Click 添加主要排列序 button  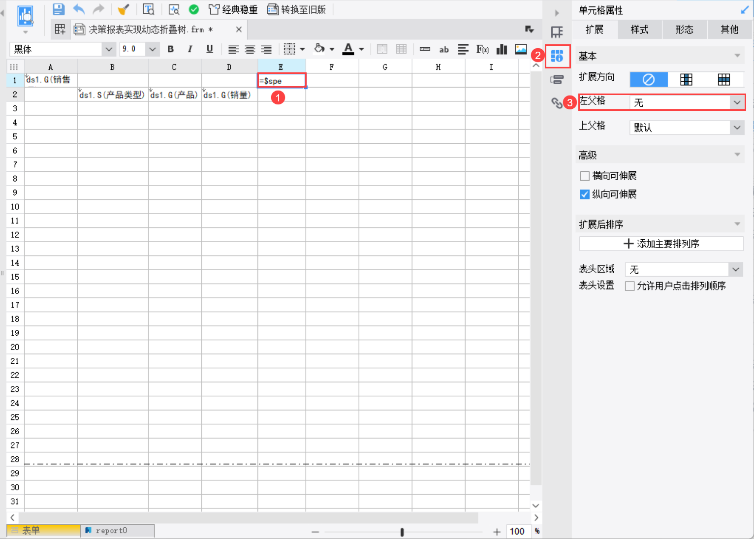point(661,244)
